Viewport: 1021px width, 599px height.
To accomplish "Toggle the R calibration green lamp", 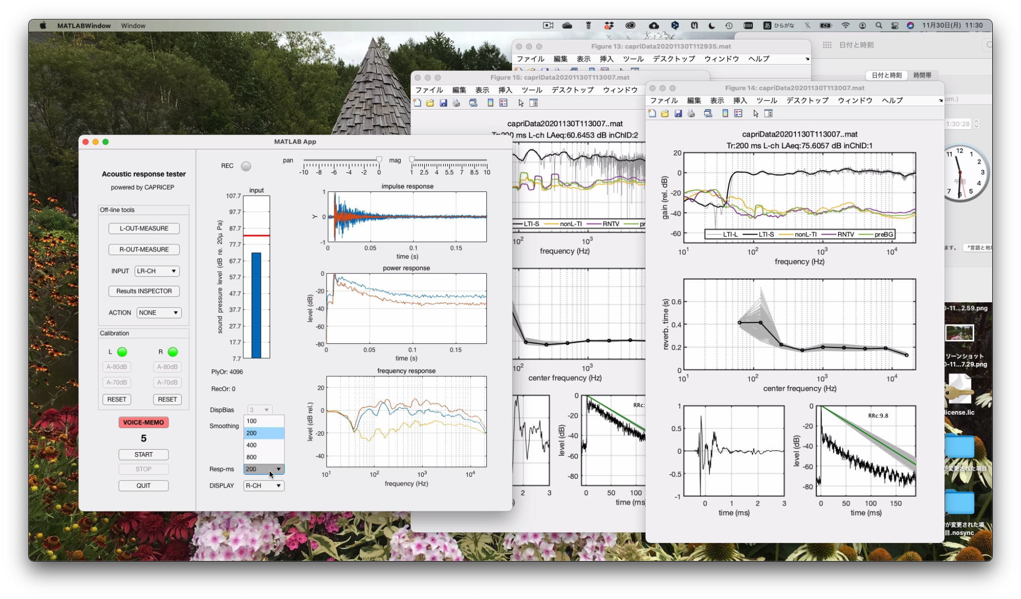I will coord(173,352).
